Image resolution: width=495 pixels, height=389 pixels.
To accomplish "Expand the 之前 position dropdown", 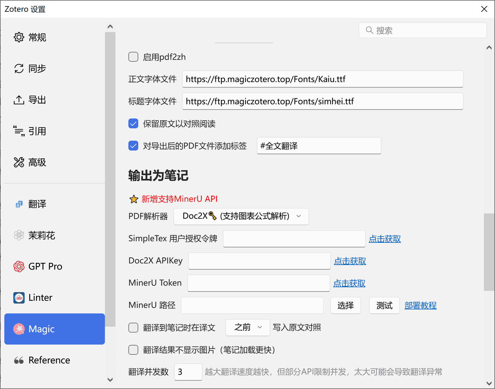I will point(247,327).
